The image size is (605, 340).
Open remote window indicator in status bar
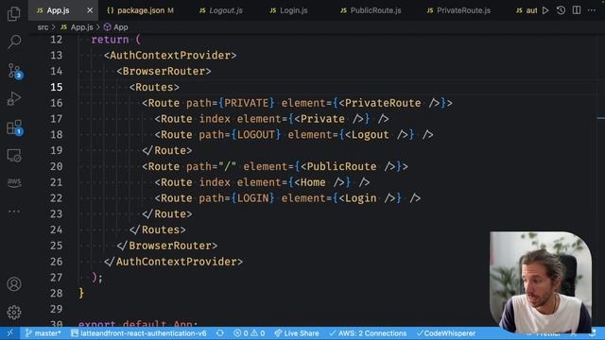click(x=10, y=333)
